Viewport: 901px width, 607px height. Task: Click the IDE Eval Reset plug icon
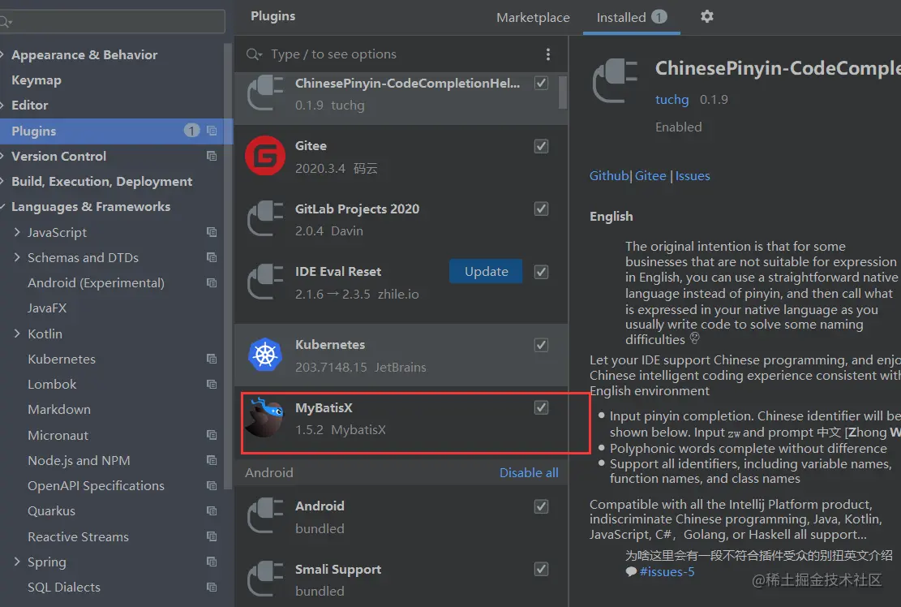click(x=265, y=282)
